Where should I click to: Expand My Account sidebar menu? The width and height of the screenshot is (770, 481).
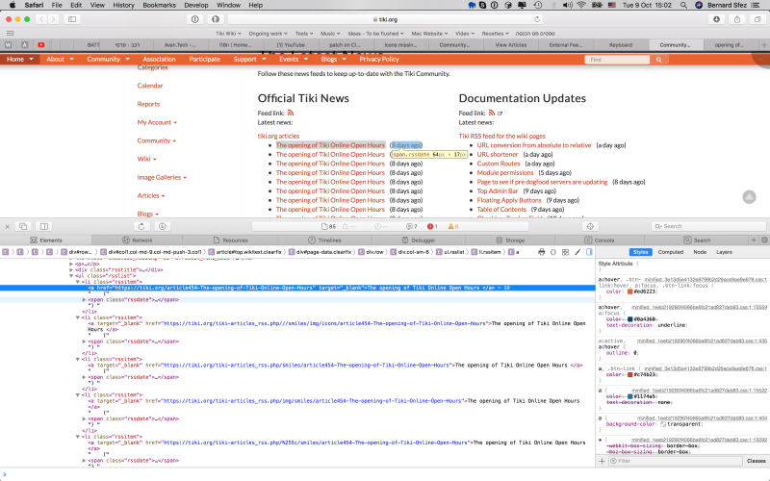pyautogui.click(x=157, y=122)
